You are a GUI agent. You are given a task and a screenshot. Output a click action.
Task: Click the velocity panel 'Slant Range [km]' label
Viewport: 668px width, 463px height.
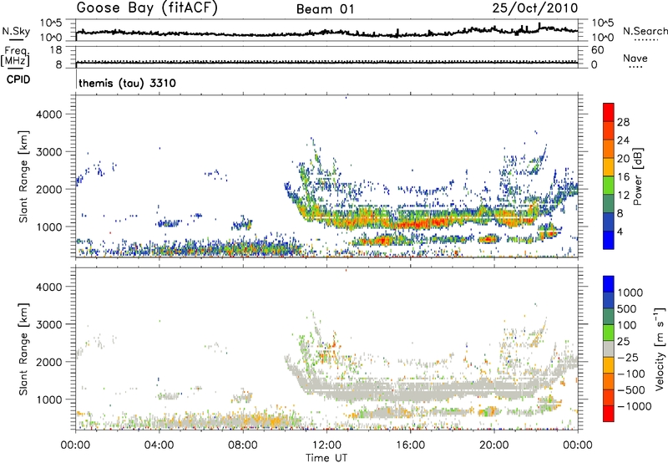tap(23, 349)
